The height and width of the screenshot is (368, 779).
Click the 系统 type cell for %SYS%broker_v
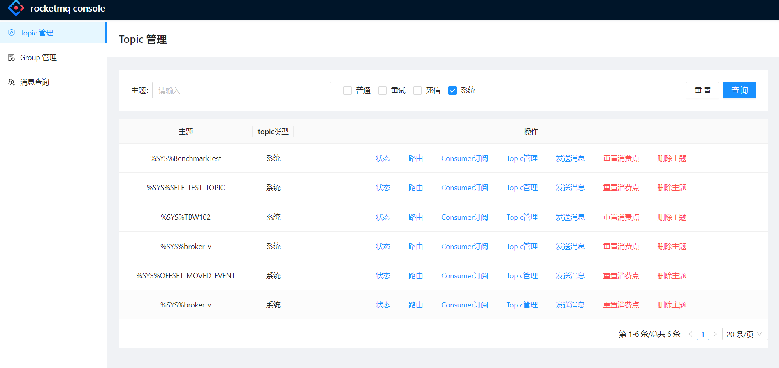click(273, 247)
